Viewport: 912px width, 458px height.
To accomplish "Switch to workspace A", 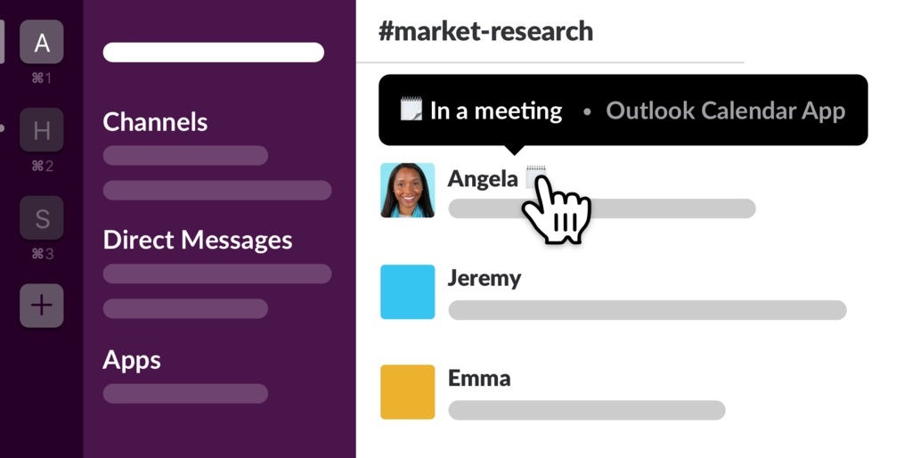I will coord(41,42).
